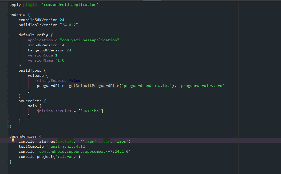The height and width of the screenshot is (174, 281).
Task: Click fold end marker closing defaultConfig block
Action: tap(8, 66)
